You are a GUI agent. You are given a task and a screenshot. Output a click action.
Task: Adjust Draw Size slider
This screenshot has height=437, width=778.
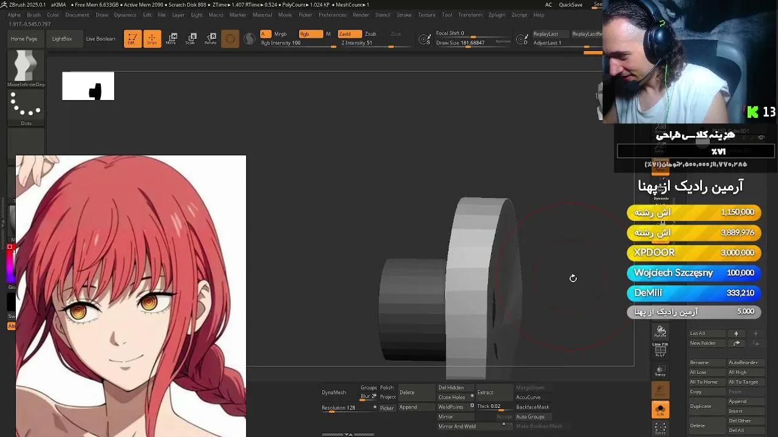(x=473, y=43)
